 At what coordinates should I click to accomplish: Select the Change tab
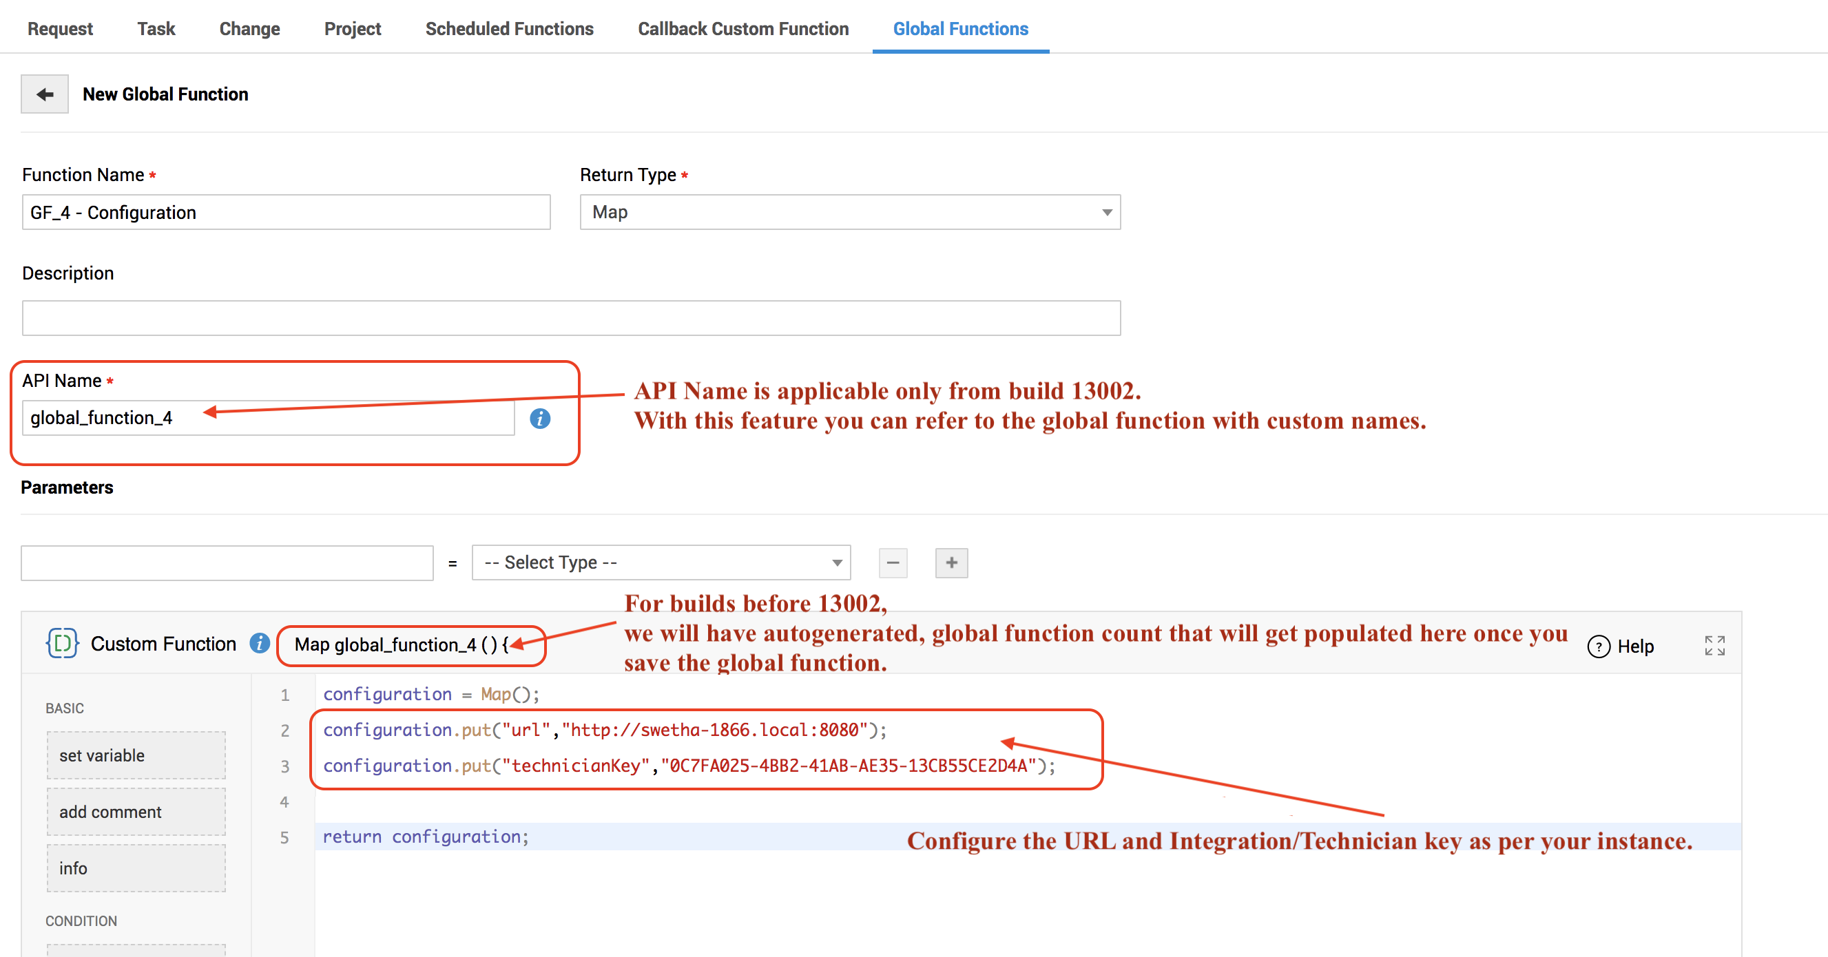[x=249, y=28]
